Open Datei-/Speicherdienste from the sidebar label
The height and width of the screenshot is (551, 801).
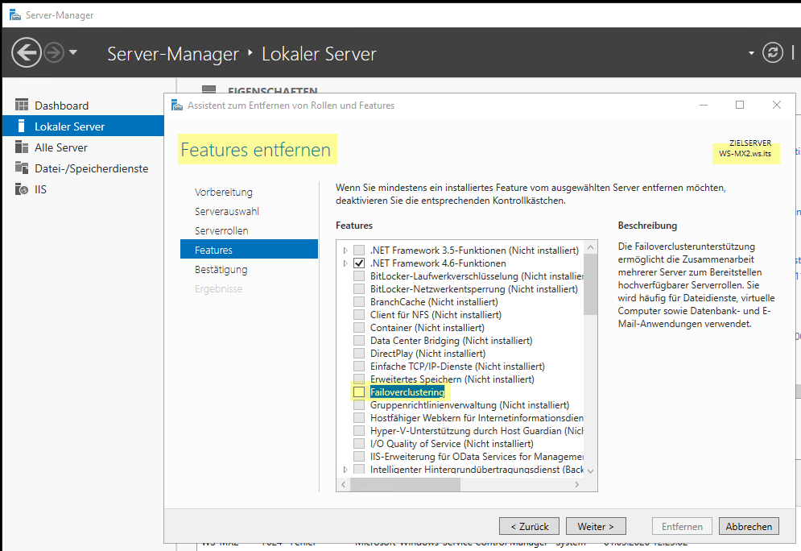tap(92, 168)
